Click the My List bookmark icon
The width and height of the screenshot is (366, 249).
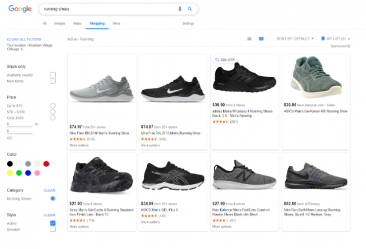click(323, 38)
